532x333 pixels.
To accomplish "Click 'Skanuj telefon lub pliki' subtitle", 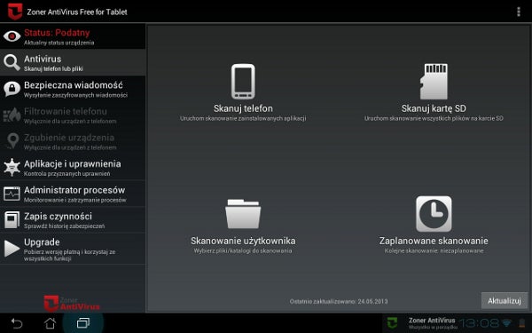I will [53, 69].
